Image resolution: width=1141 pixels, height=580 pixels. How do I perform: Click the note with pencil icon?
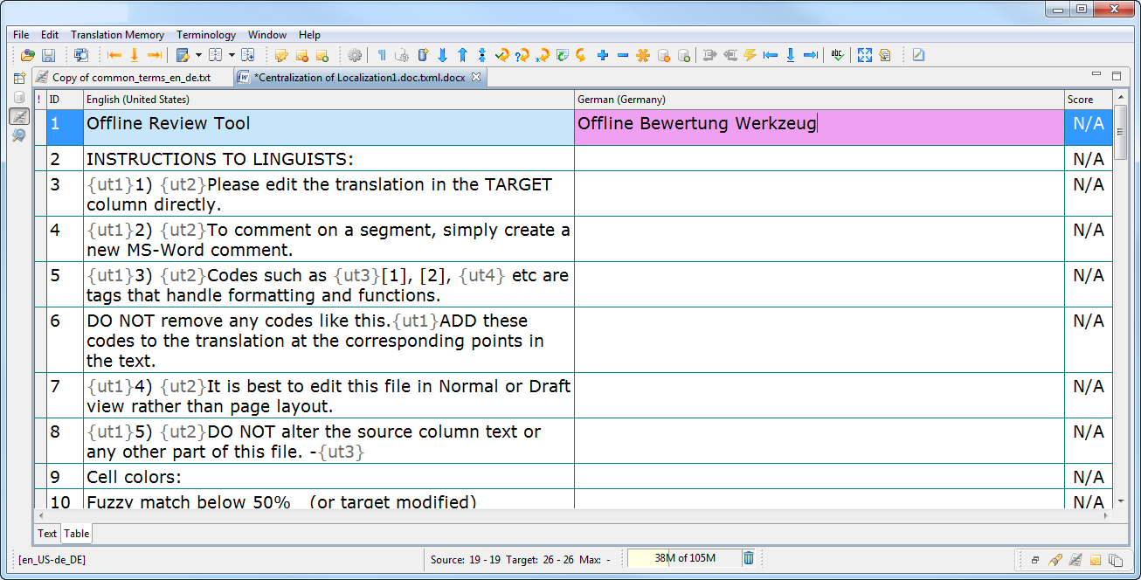coord(281,55)
